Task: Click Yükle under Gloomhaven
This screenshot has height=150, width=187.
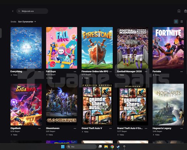Action: point(50,135)
